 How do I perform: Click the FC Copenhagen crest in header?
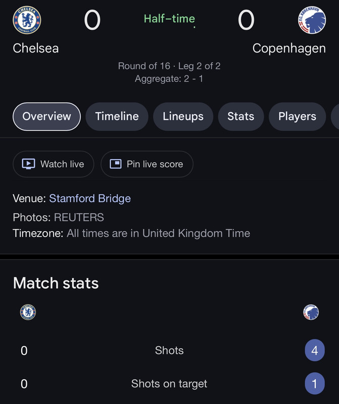pyautogui.click(x=312, y=20)
